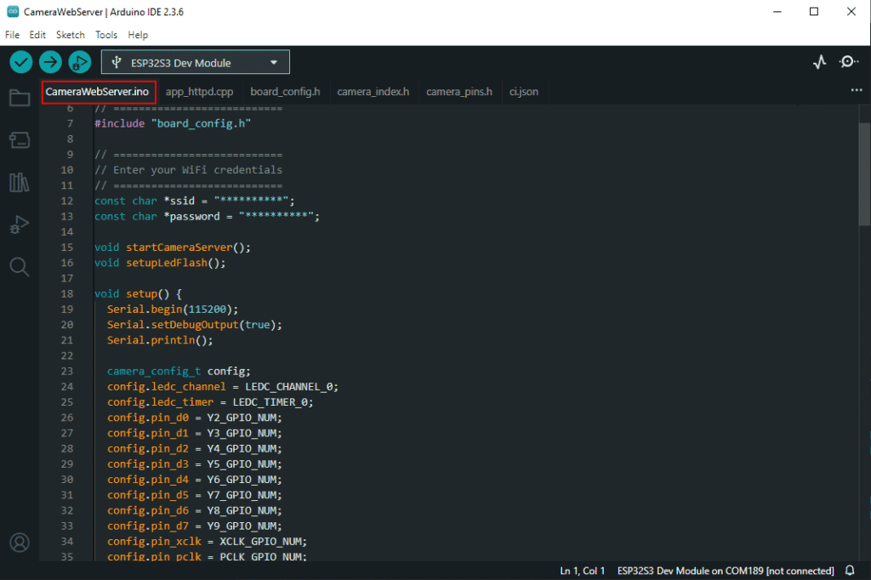Switch to the camera_index.h tab
Viewport: 871px width, 580px height.
coord(373,92)
